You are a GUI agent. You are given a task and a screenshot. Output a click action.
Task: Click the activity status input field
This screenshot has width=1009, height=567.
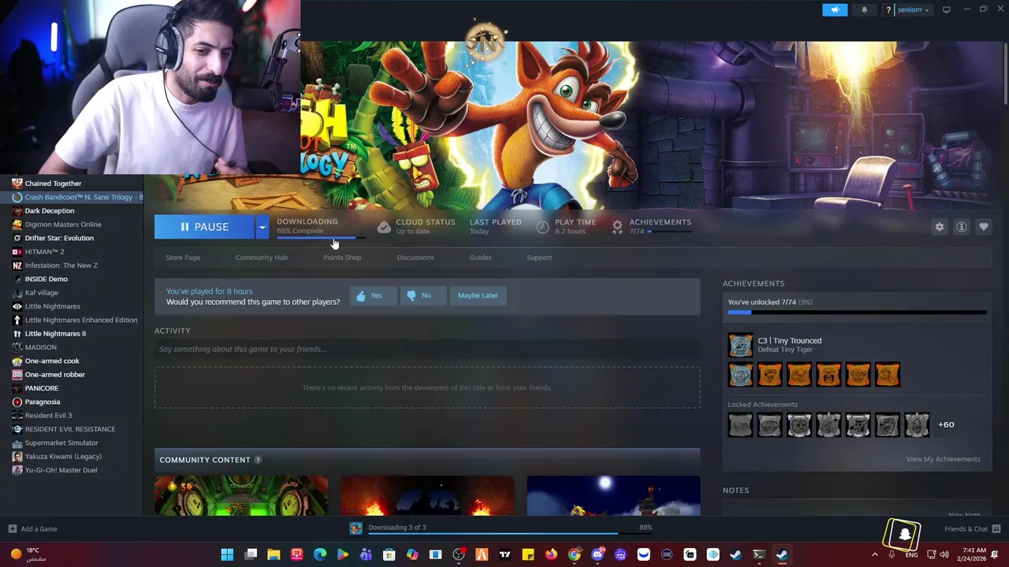pyautogui.click(x=427, y=349)
